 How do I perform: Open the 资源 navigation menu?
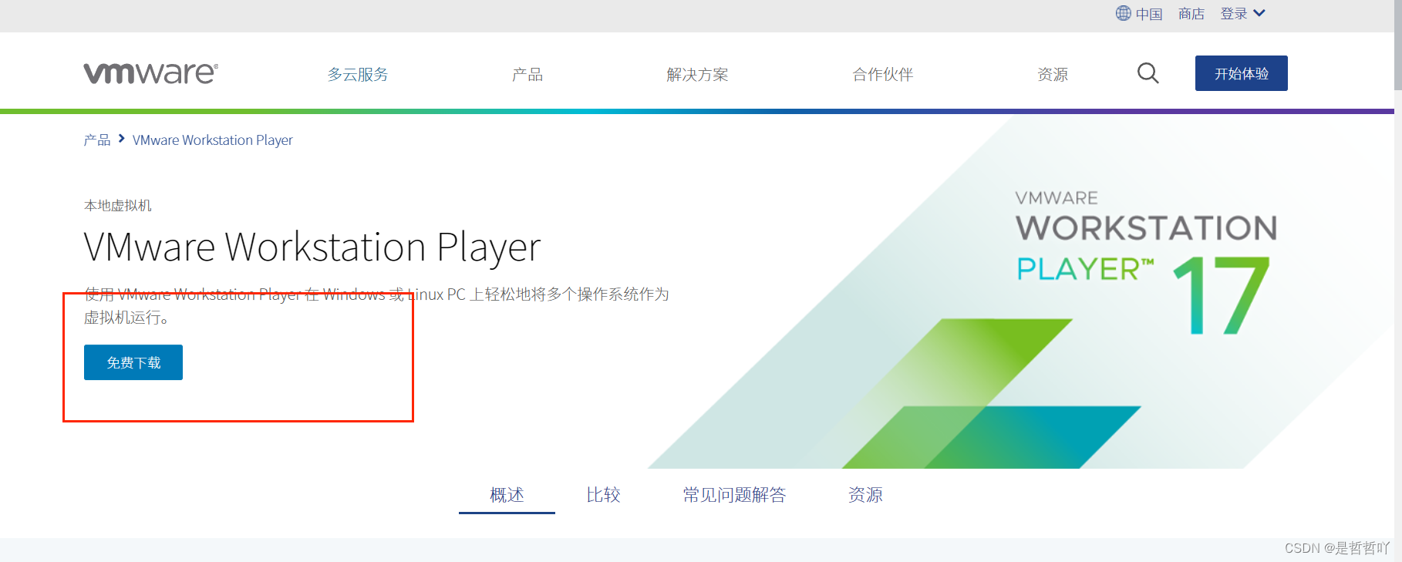coord(1053,74)
